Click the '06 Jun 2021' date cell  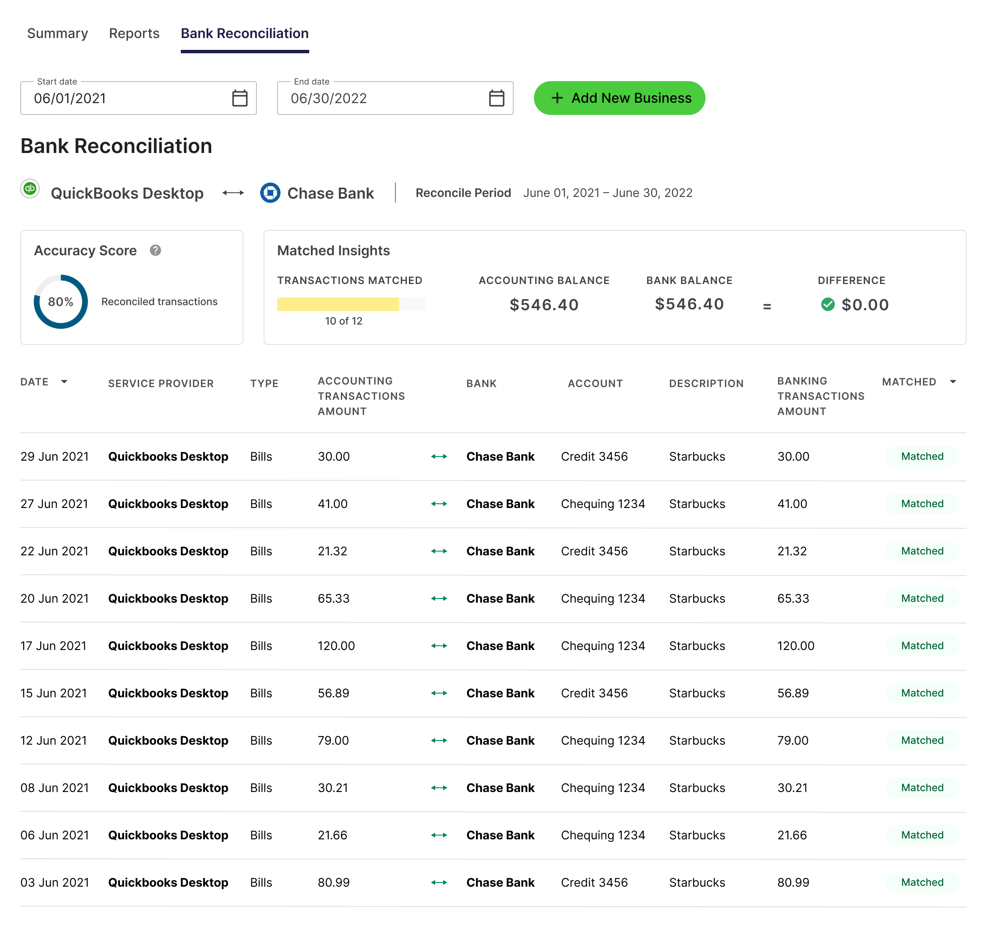(55, 835)
